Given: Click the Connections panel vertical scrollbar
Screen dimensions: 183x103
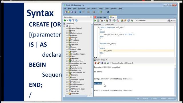Looking at the screenshot, I should click(x=92, y=56).
